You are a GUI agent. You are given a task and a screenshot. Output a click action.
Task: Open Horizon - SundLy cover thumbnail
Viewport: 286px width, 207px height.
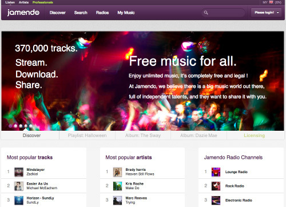click(x=19, y=200)
